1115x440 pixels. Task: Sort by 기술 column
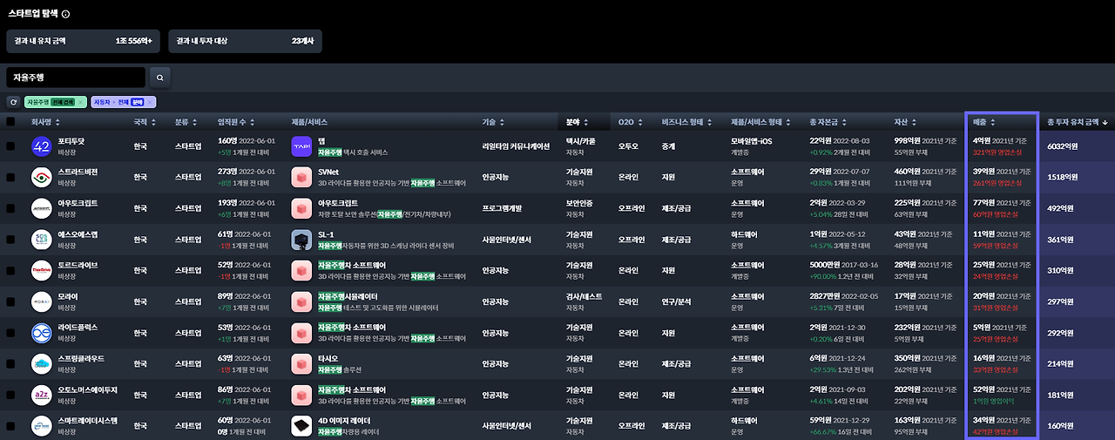click(492, 122)
